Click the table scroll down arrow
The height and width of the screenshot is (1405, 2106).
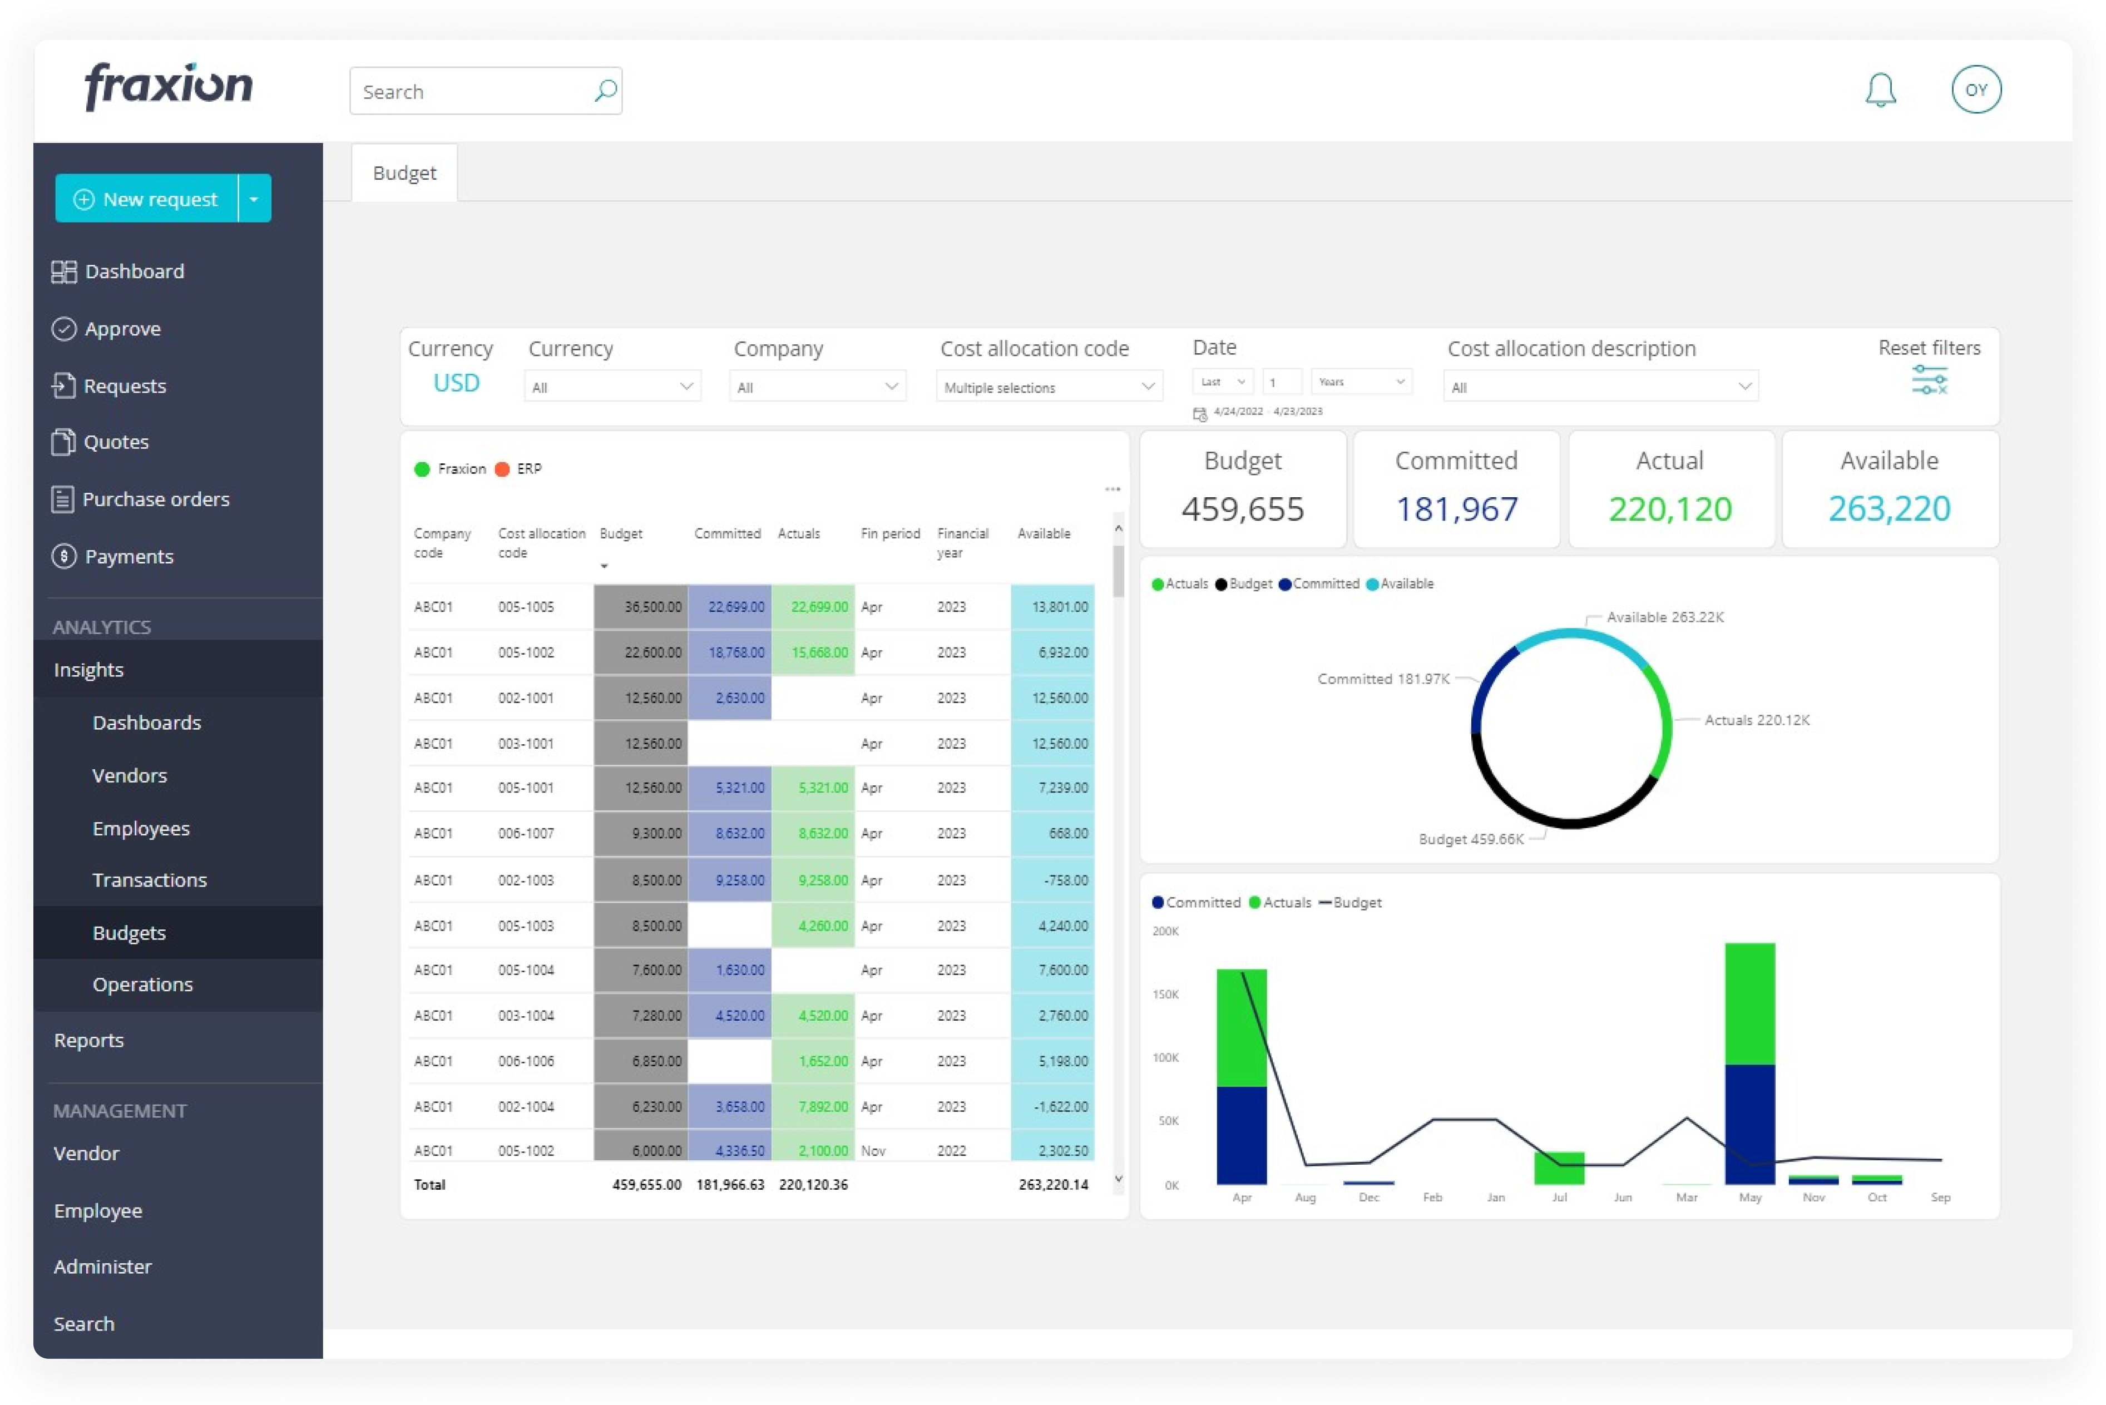[1118, 1179]
